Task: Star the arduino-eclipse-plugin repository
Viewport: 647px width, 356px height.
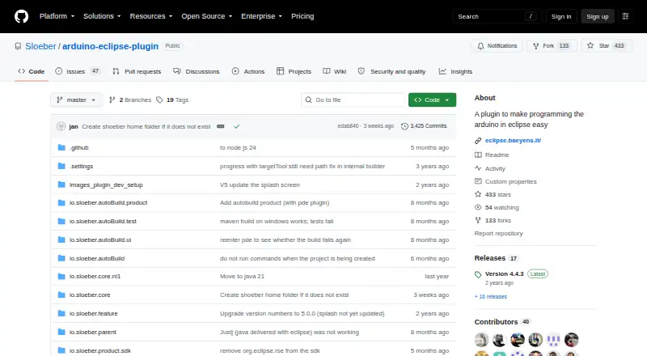Action: tap(606, 46)
